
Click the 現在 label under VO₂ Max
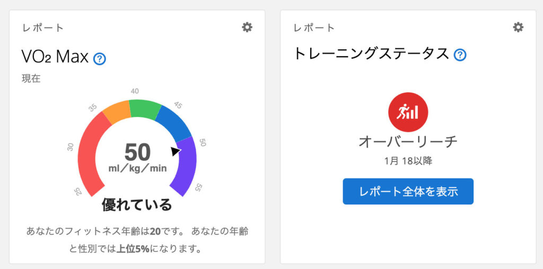tap(31, 79)
